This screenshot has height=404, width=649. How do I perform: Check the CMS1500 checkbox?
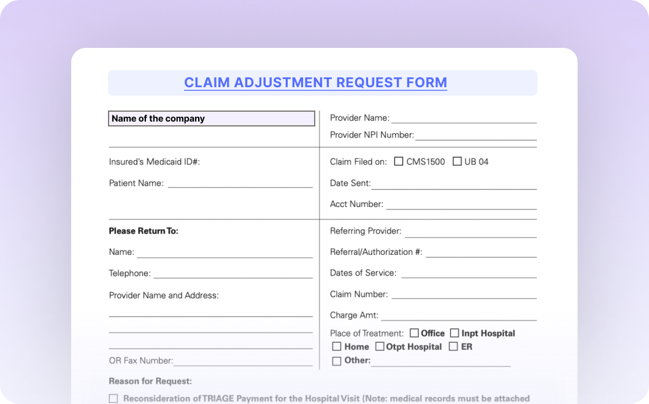pyautogui.click(x=399, y=161)
